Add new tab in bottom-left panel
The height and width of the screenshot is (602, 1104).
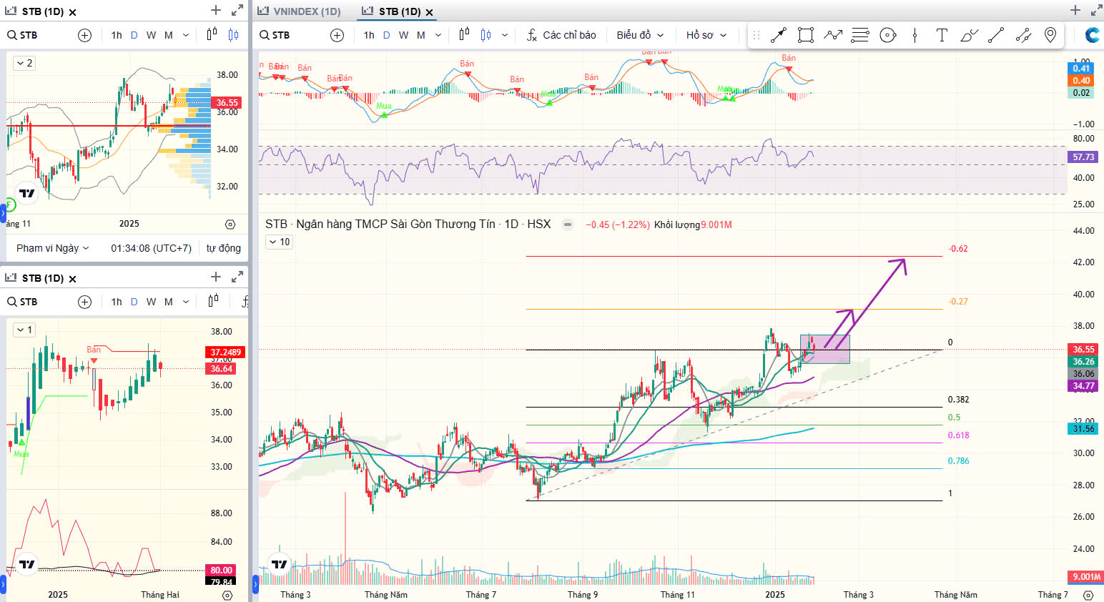[216, 277]
